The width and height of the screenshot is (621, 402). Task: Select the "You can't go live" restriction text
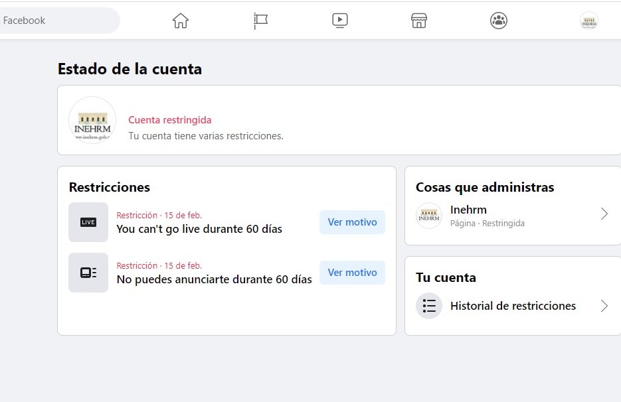pos(199,229)
